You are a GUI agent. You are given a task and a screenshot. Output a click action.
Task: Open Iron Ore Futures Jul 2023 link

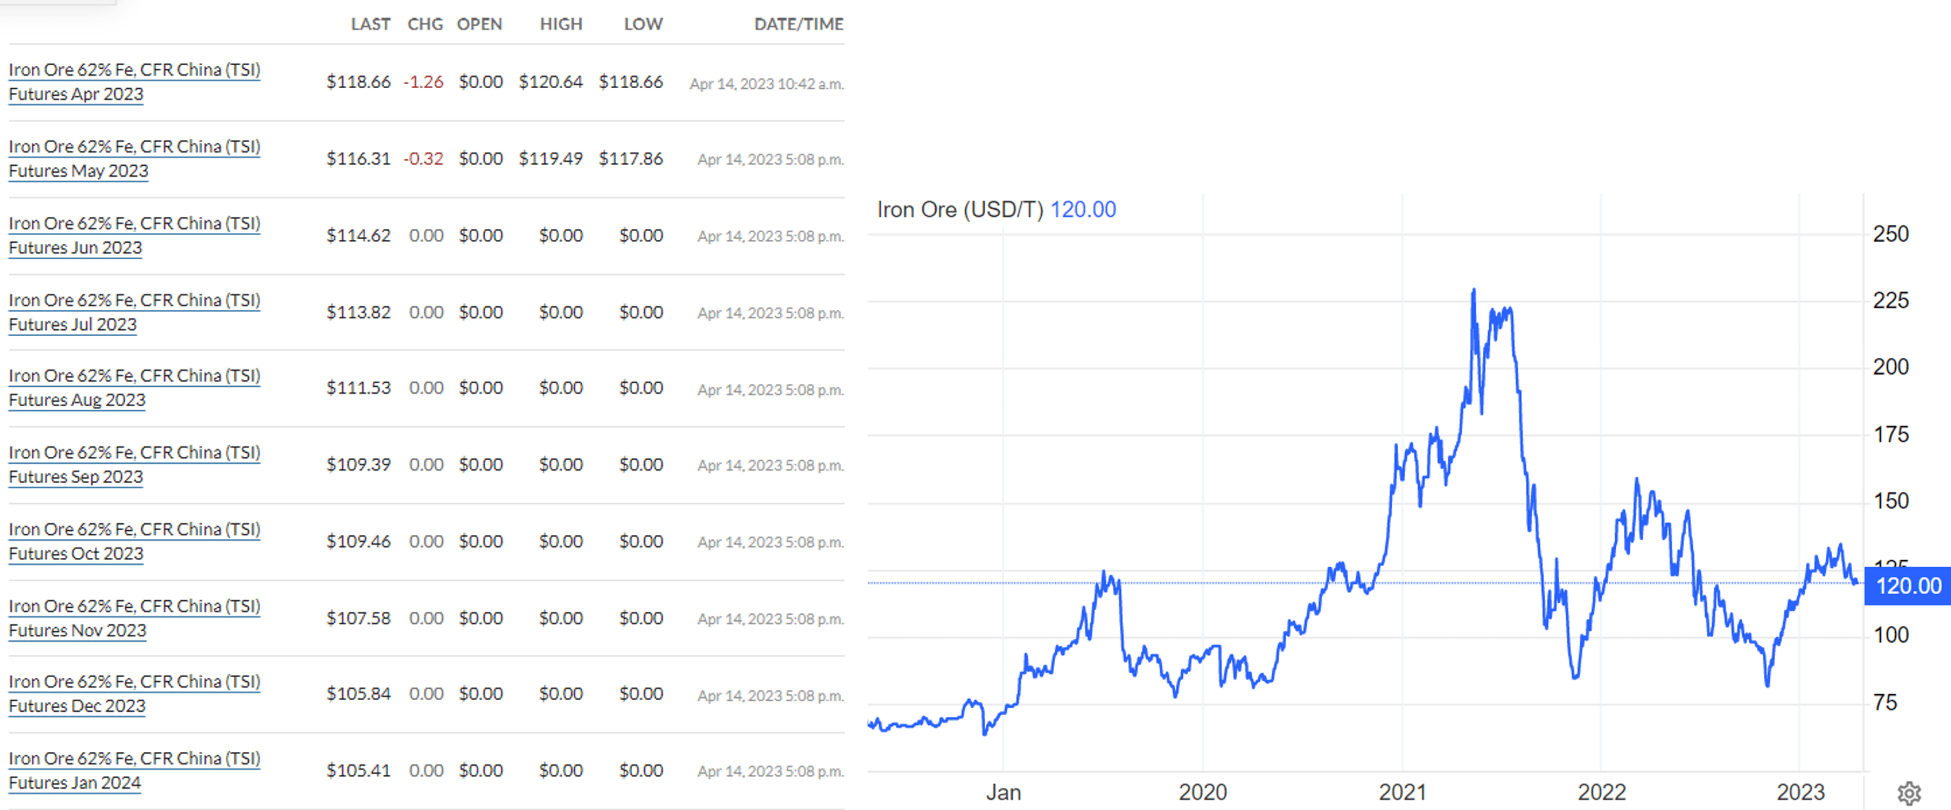134,312
